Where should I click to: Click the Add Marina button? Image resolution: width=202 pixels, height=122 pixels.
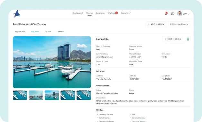tap(156, 24)
